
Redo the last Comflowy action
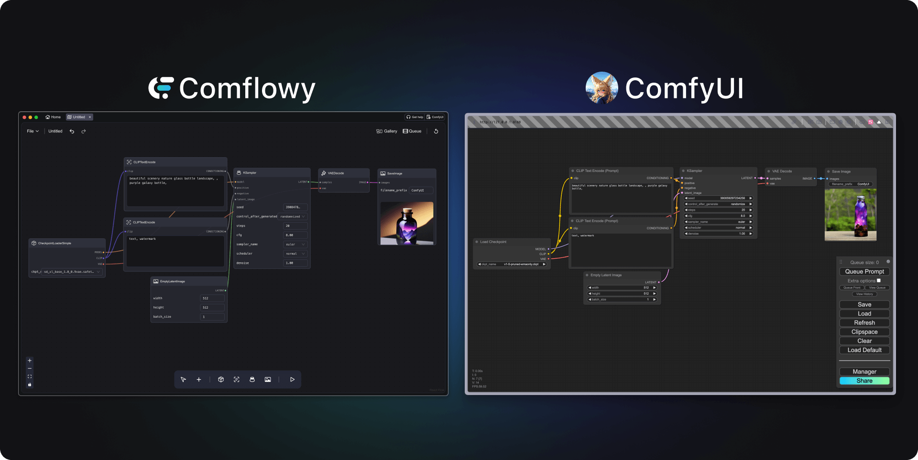[84, 131]
